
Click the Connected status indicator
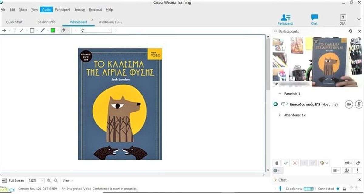pos(328,189)
